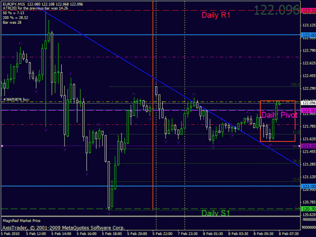
Task: Click the '8 Feb 01:30' time axis label
Action: pos(213,234)
